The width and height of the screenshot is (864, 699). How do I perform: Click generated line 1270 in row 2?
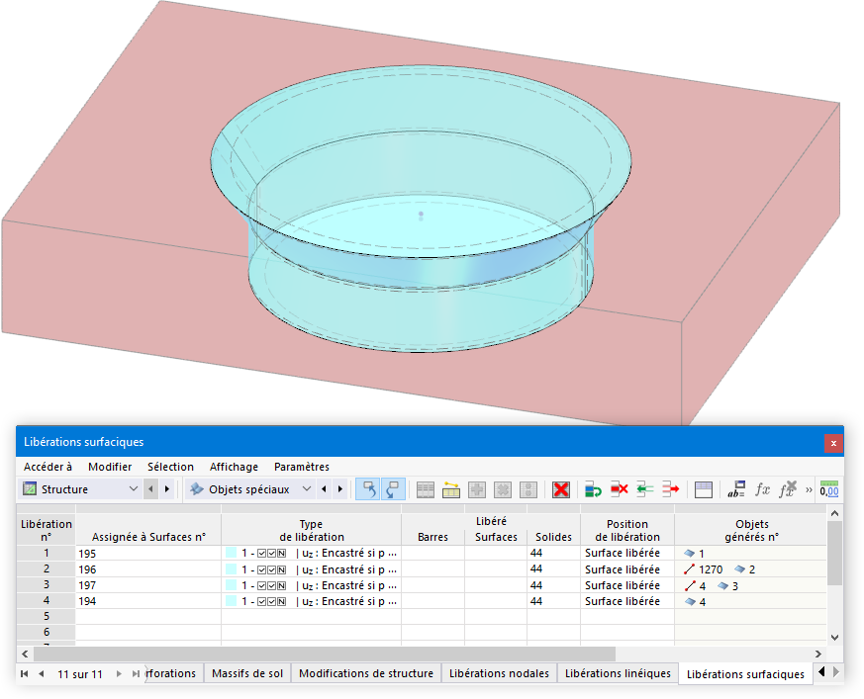click(x=704, y=569)
